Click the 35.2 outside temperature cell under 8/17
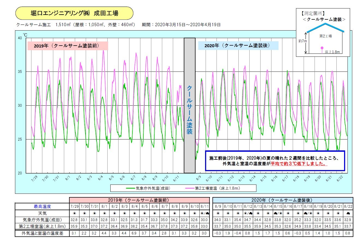This screenshot has height=238, width=364. tap(298, 220)
